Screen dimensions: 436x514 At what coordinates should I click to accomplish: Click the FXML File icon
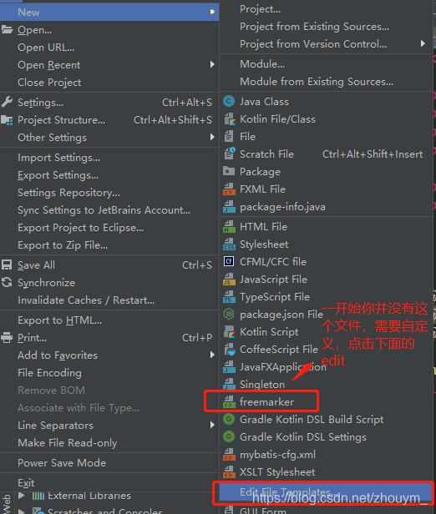[229, 189]
